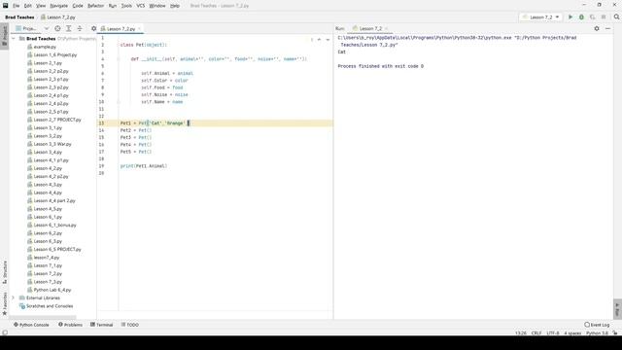Expand External Libraries node

pos(14,297)
